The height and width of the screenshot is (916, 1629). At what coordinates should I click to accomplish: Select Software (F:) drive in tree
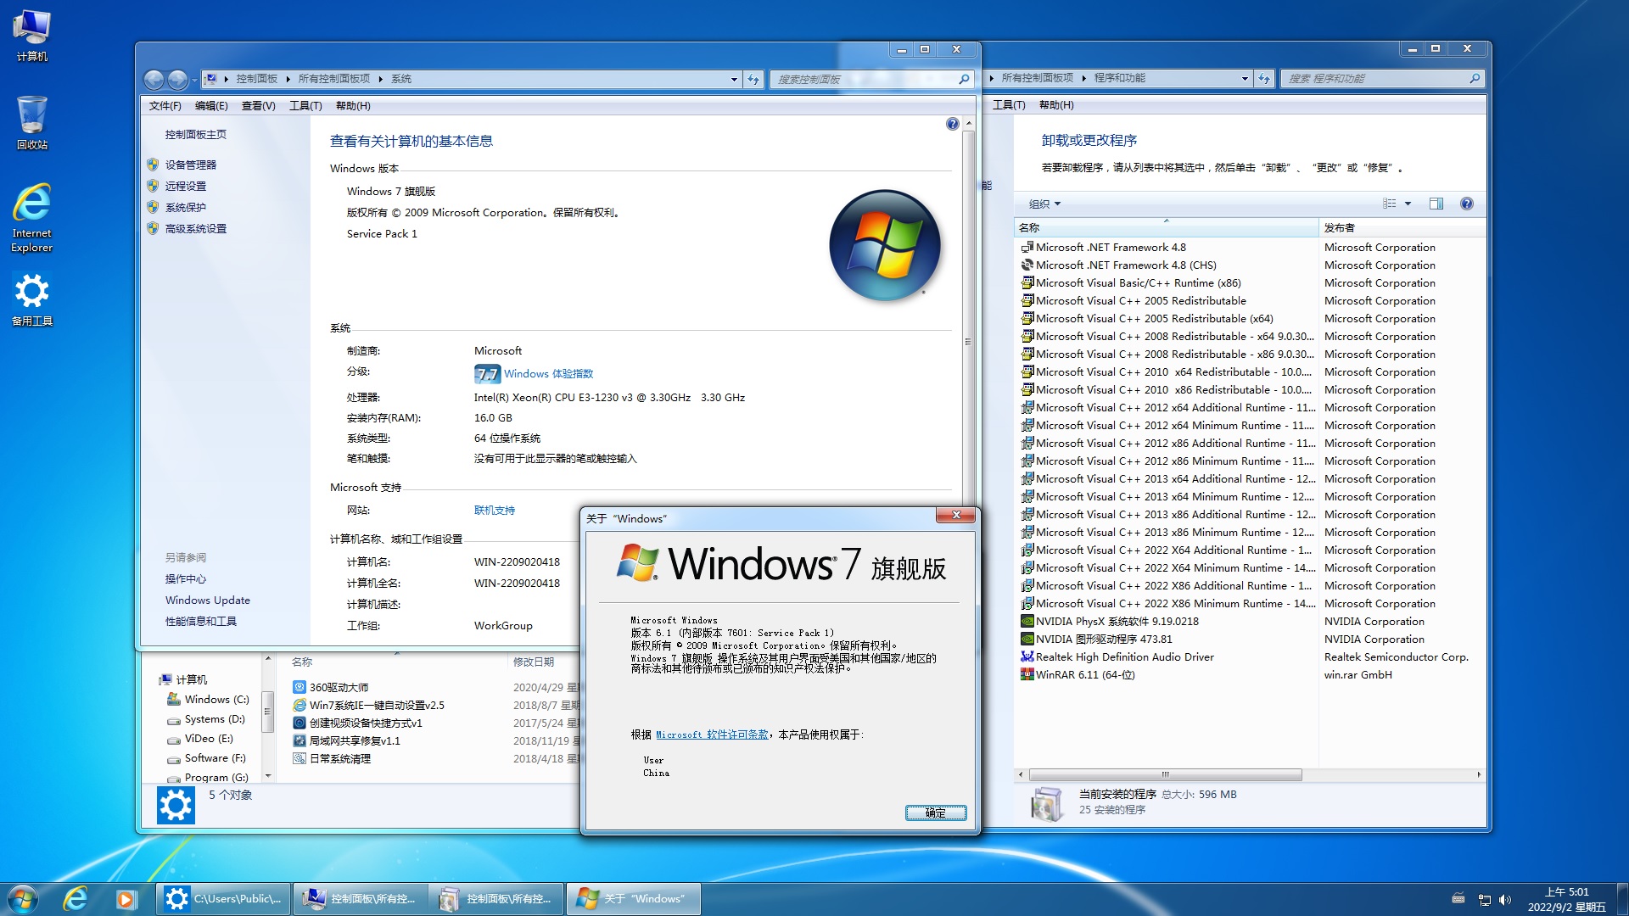point(206,758)
